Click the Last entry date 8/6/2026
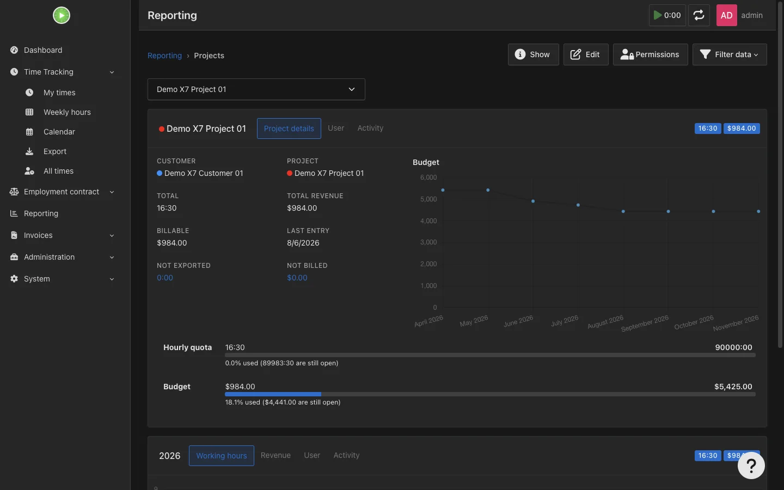Screen dimensions: 784x490 (303, 243)
